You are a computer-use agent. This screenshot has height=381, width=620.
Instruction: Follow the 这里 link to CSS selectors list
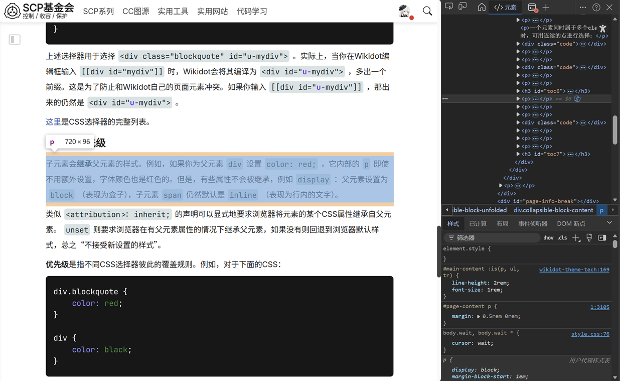tap(53, 122)
